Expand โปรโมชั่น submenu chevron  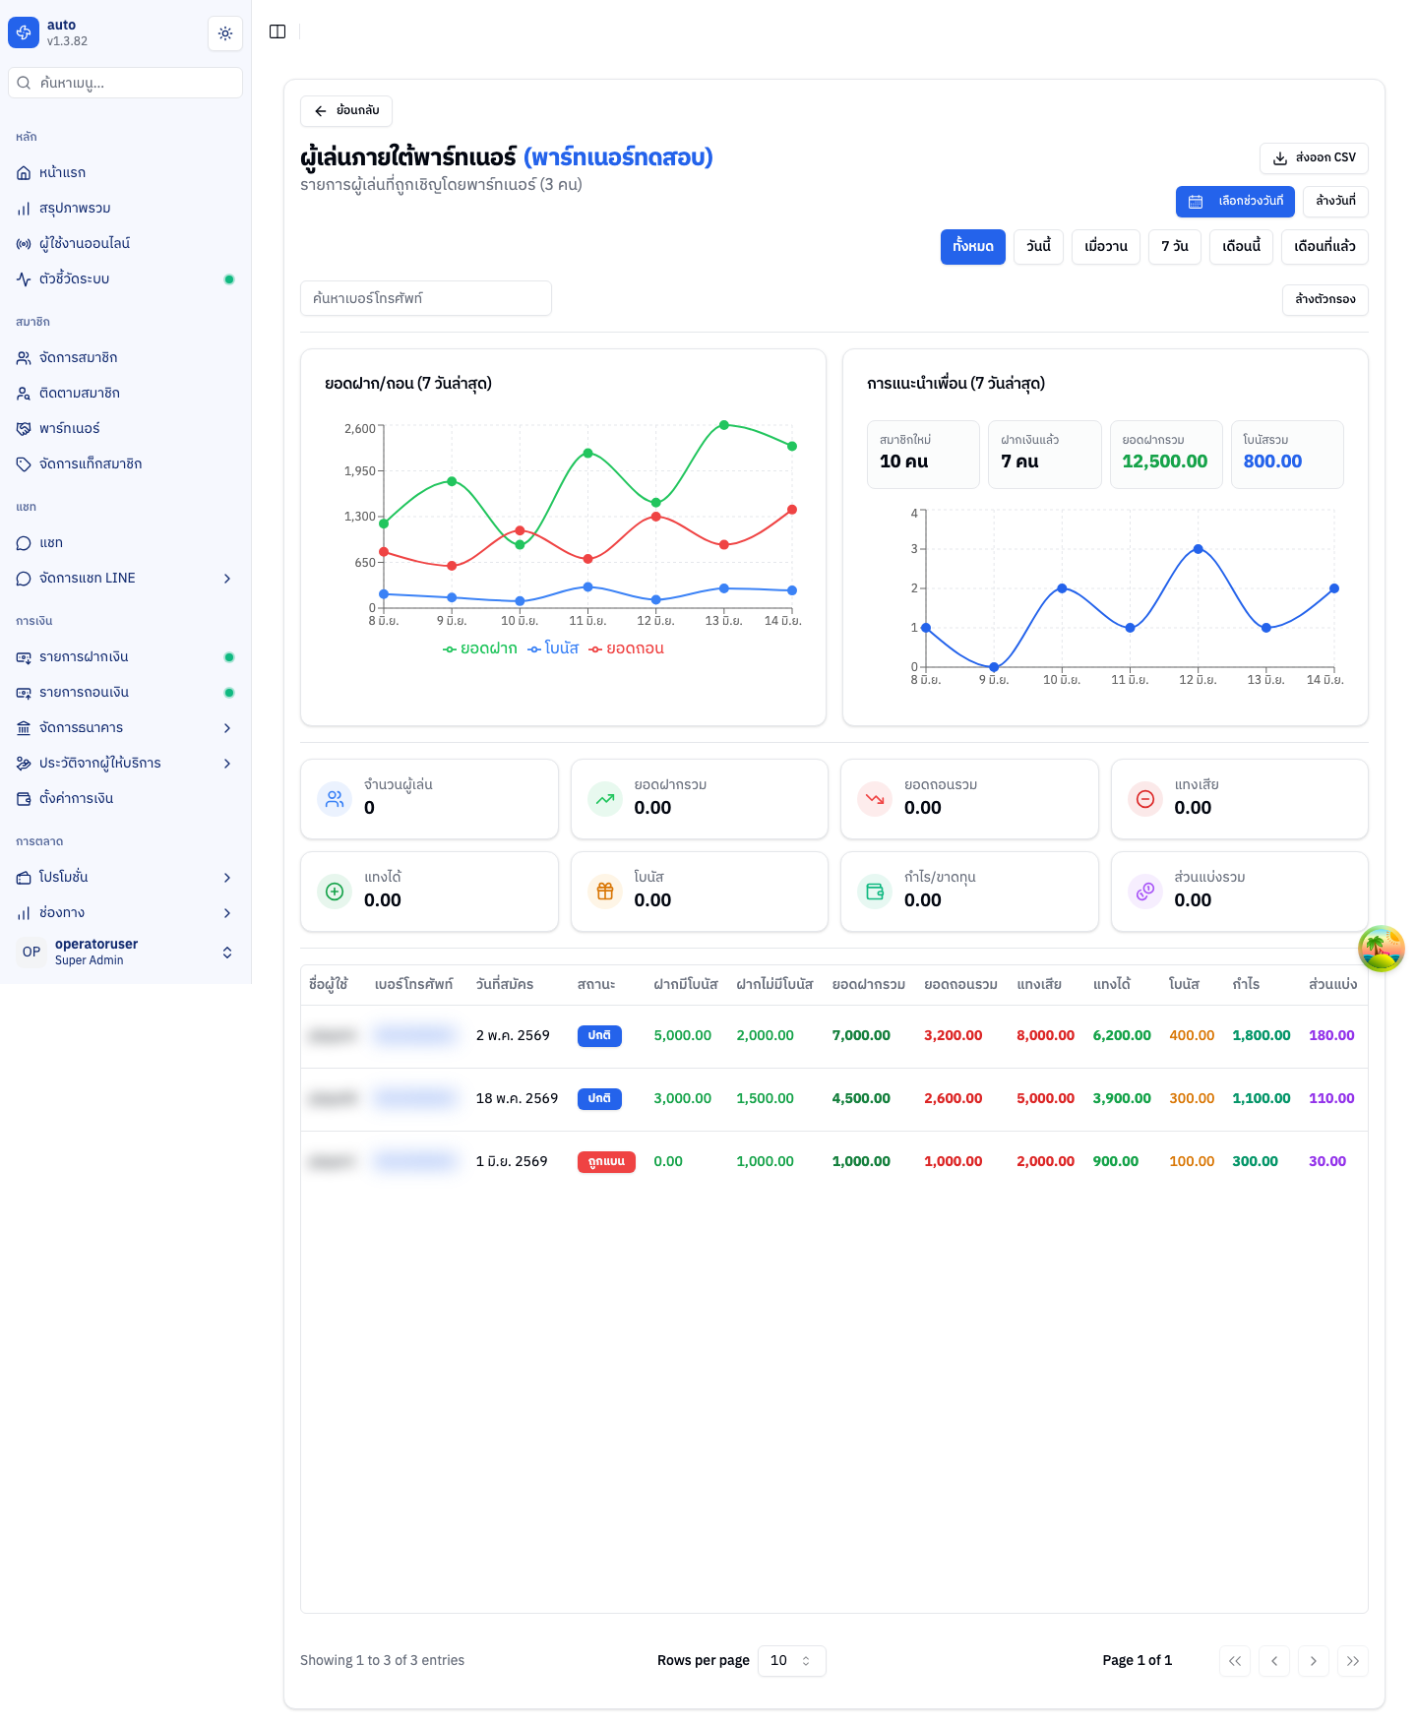point(227,878)
